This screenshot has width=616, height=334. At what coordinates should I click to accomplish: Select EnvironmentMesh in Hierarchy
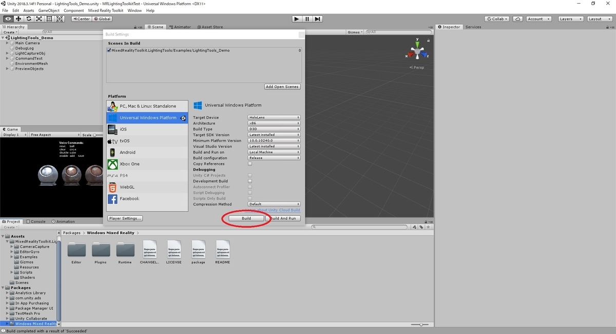pos(31,64)
